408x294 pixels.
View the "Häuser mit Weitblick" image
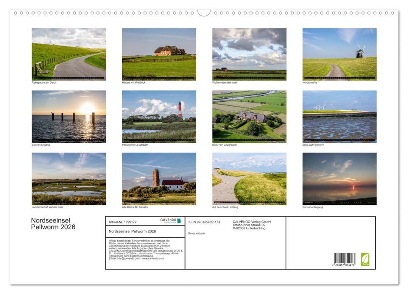point(159,54)
